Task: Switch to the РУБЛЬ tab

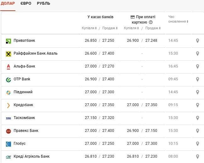Action: click(x=43, y=3)
